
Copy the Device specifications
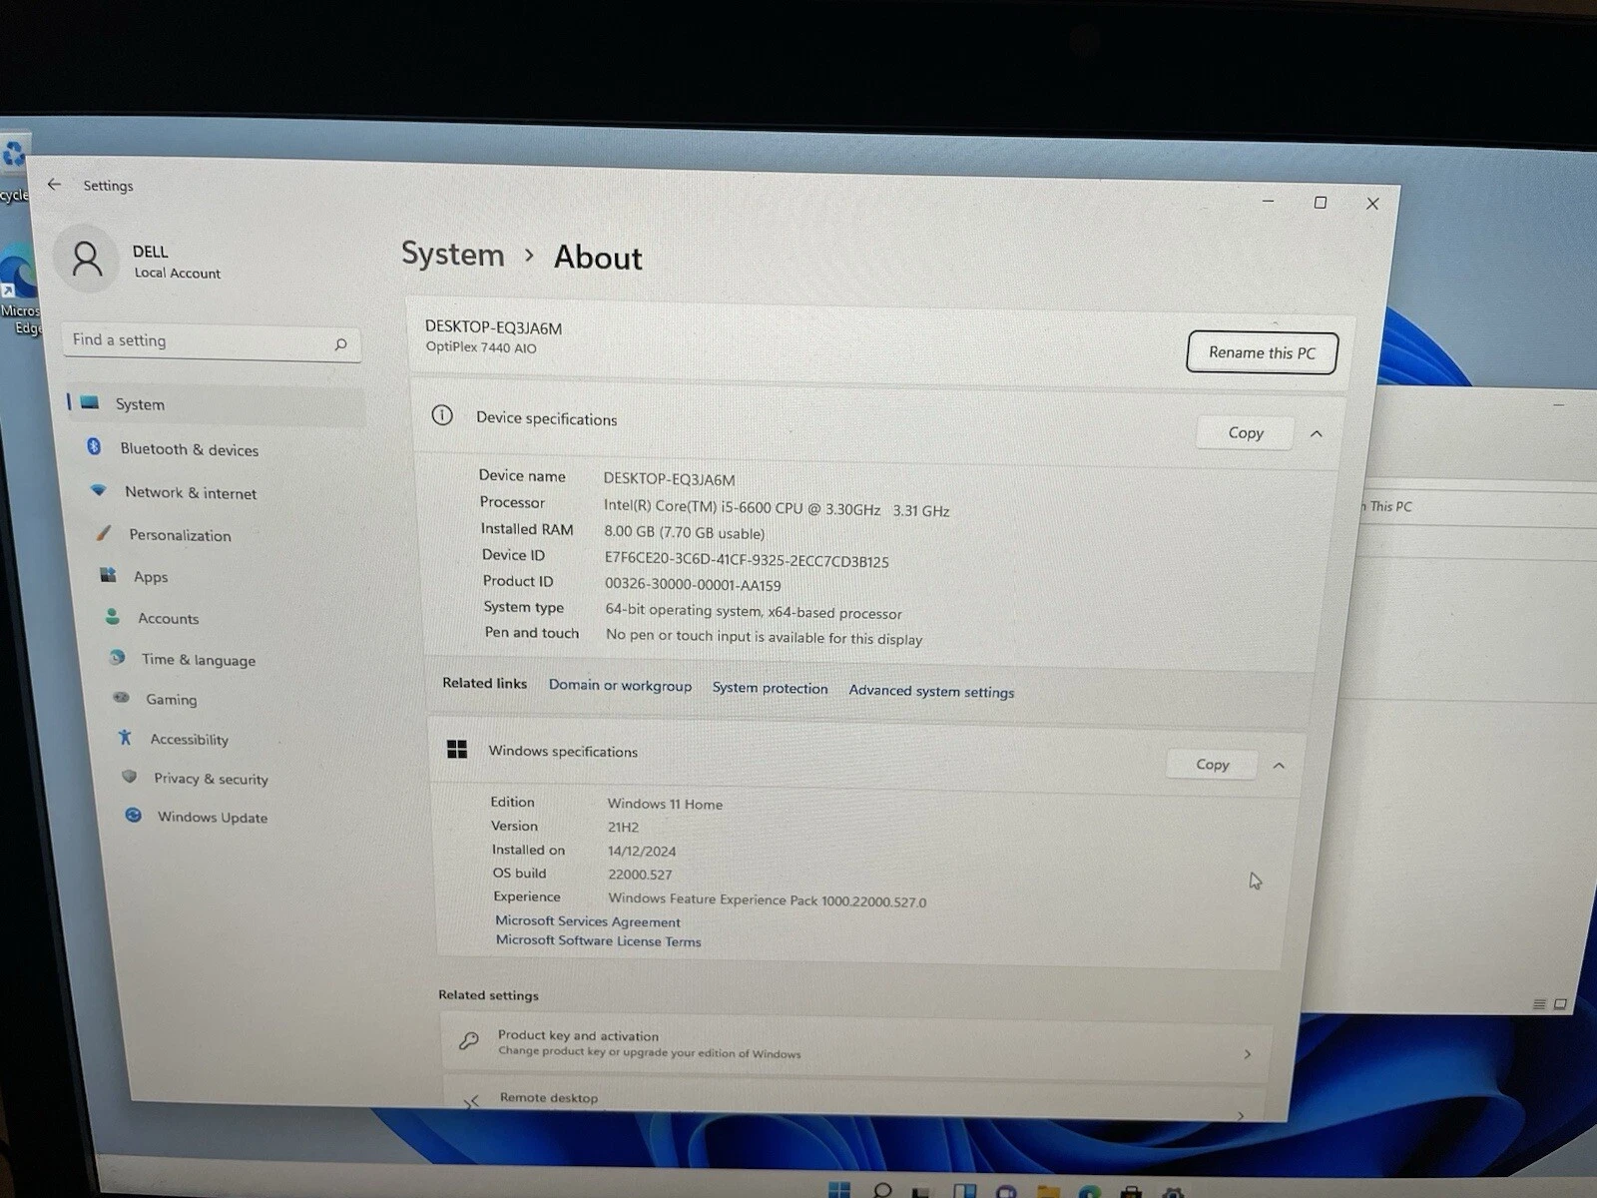coord(1246,432)
